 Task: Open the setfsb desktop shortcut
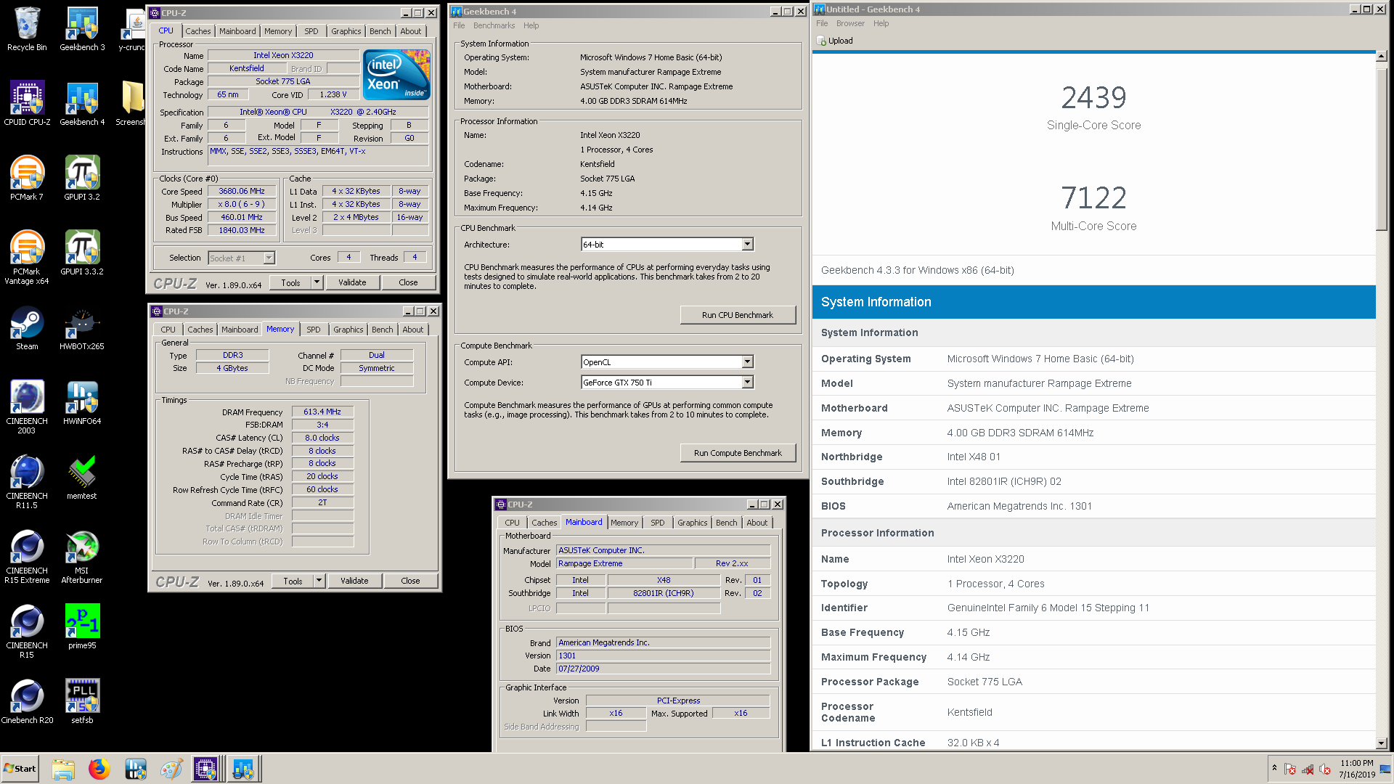point(82,702)
